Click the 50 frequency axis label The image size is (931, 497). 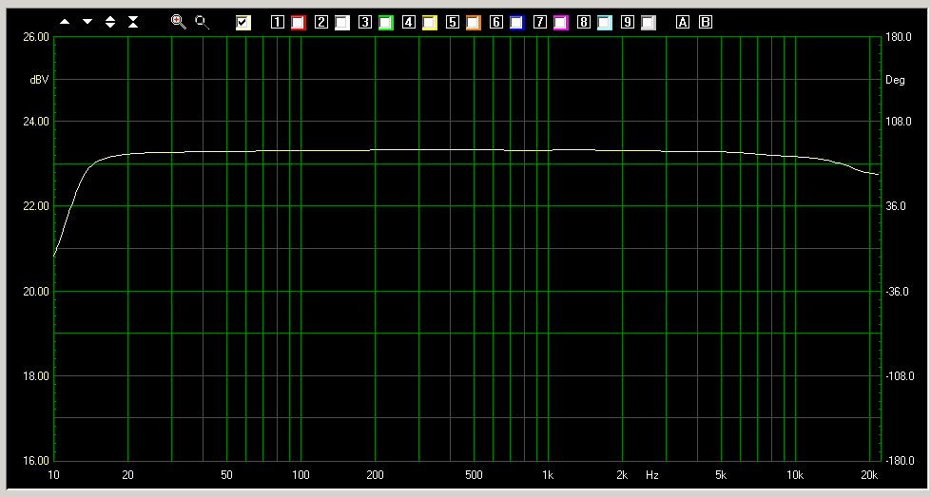(x=226, y=475)
